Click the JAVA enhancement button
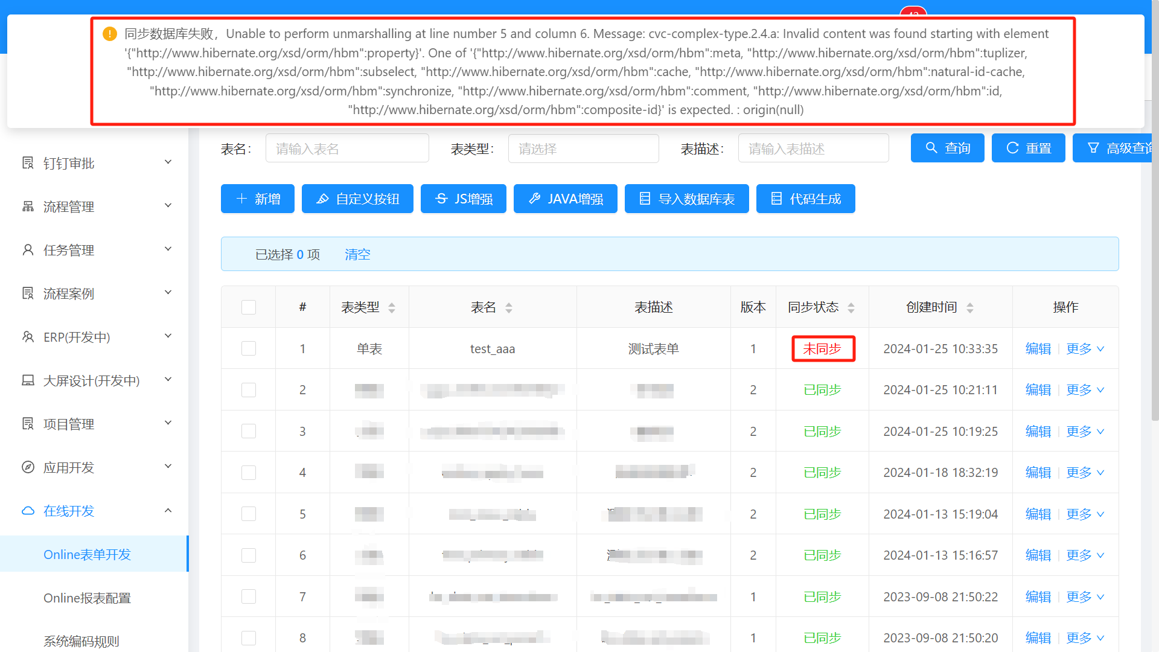1159x652 pixels. click(565, 199)
